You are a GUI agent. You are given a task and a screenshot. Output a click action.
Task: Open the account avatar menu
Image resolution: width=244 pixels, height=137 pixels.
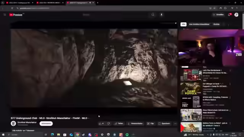click(236, 14)
